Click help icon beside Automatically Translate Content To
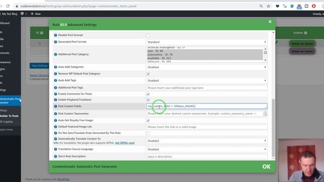 (55, 139)
